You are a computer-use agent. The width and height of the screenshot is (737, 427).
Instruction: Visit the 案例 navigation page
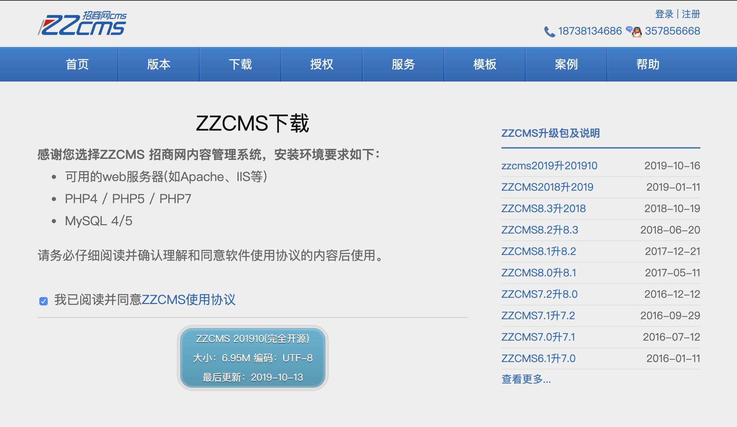pos(566,64)
